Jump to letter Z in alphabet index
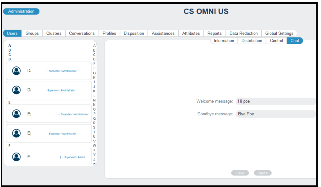 pos(94,159)
